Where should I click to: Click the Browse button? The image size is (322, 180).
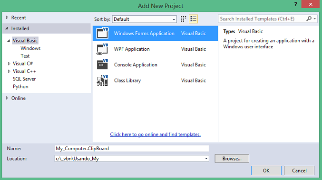tap(232, 159)
